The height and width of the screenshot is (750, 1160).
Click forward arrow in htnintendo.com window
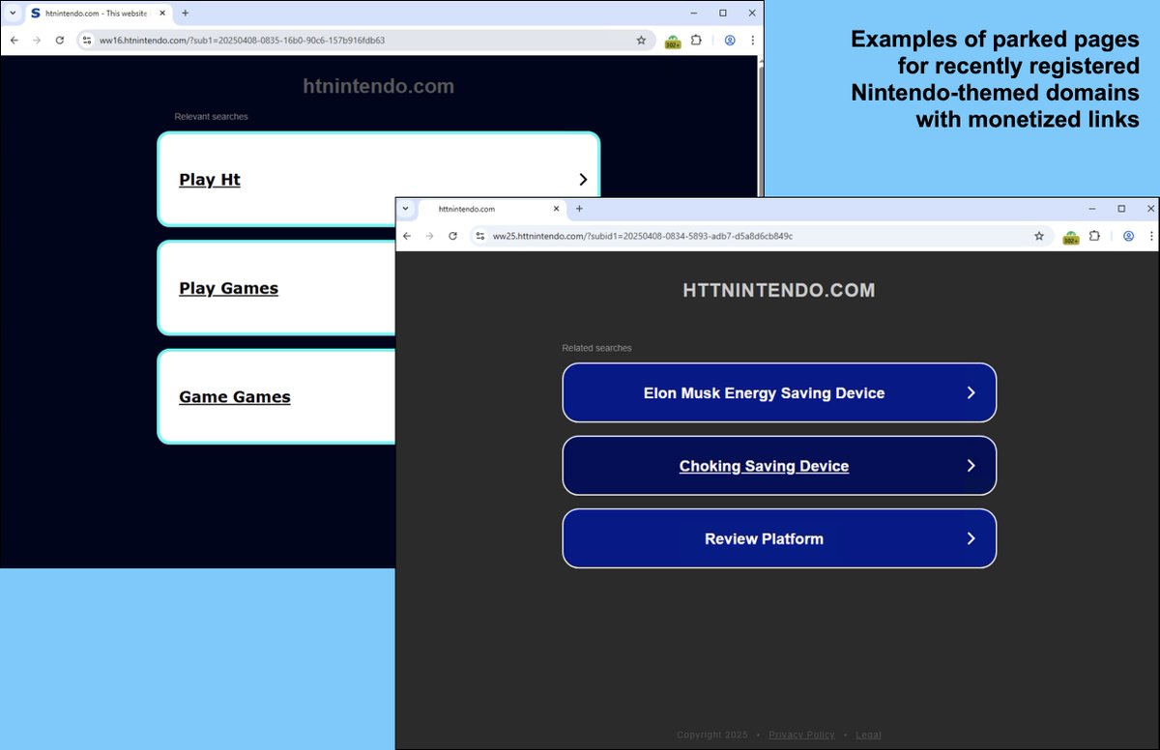(x=37, y=41)
